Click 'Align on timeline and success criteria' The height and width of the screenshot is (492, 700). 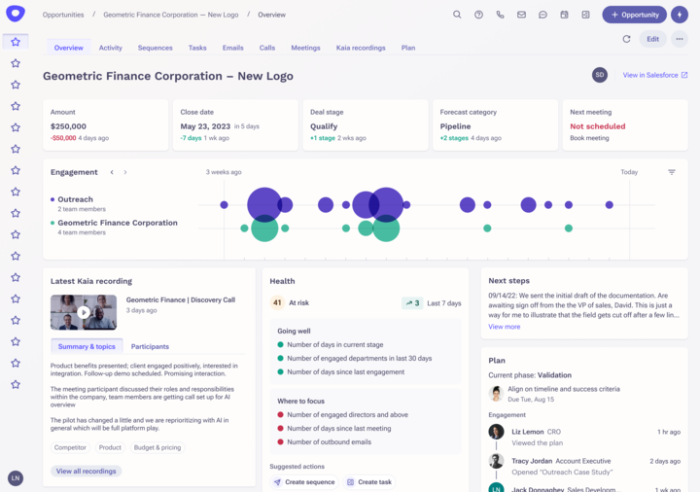pos(564,389)
